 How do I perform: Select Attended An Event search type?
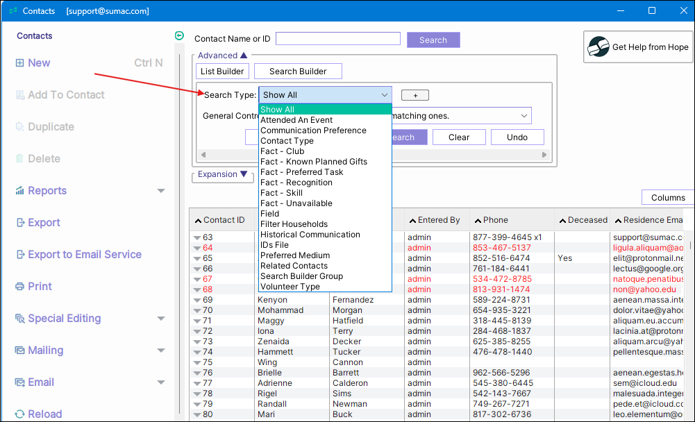[x=296, y=120]
